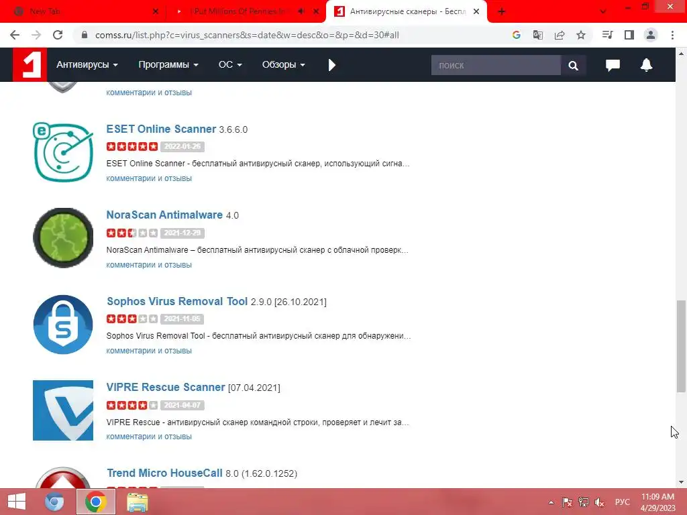The height and width of the screenshot is (515, 687).
Task: Click the network tray icon
Action: 583,502
